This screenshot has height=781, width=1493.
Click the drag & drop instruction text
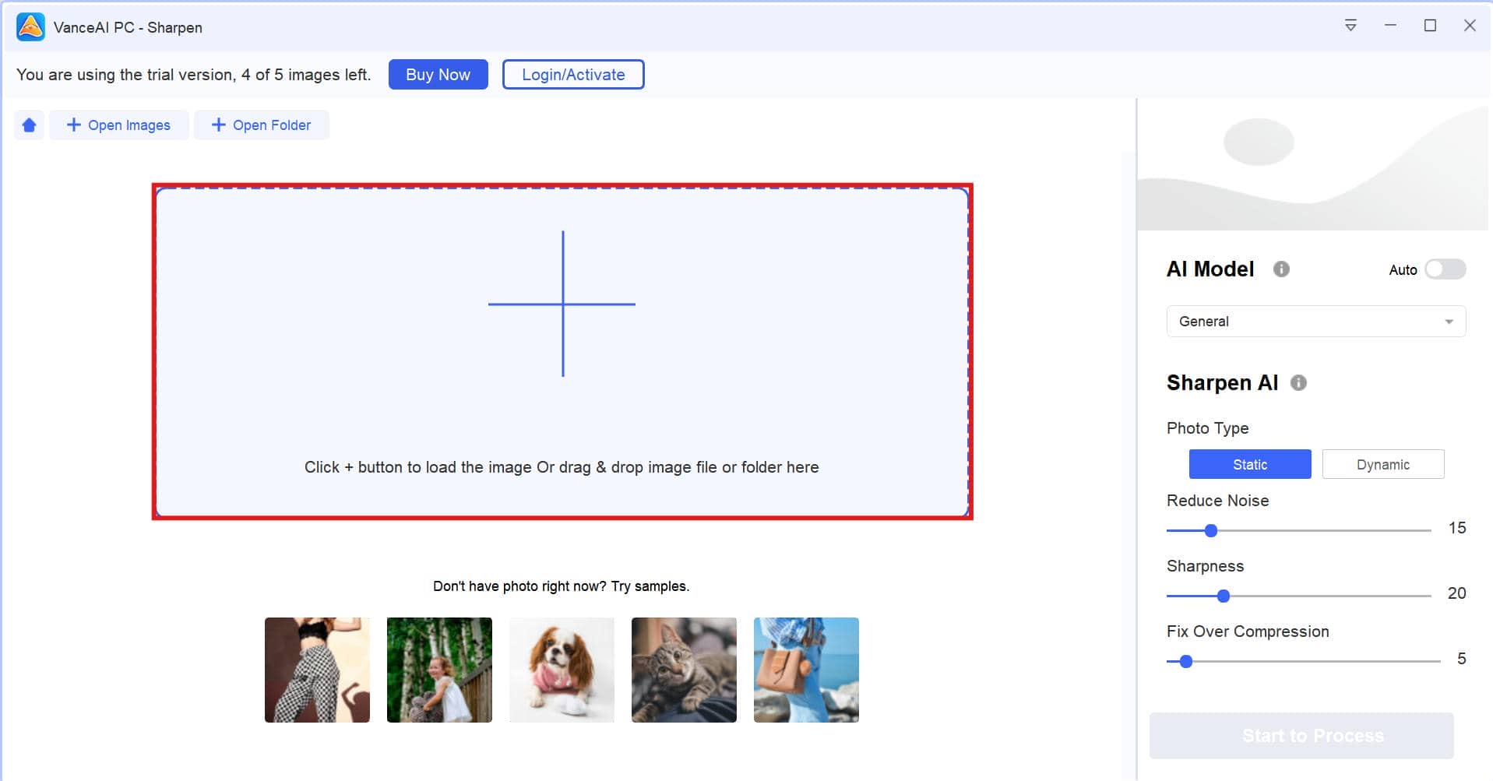click(562, 467)
